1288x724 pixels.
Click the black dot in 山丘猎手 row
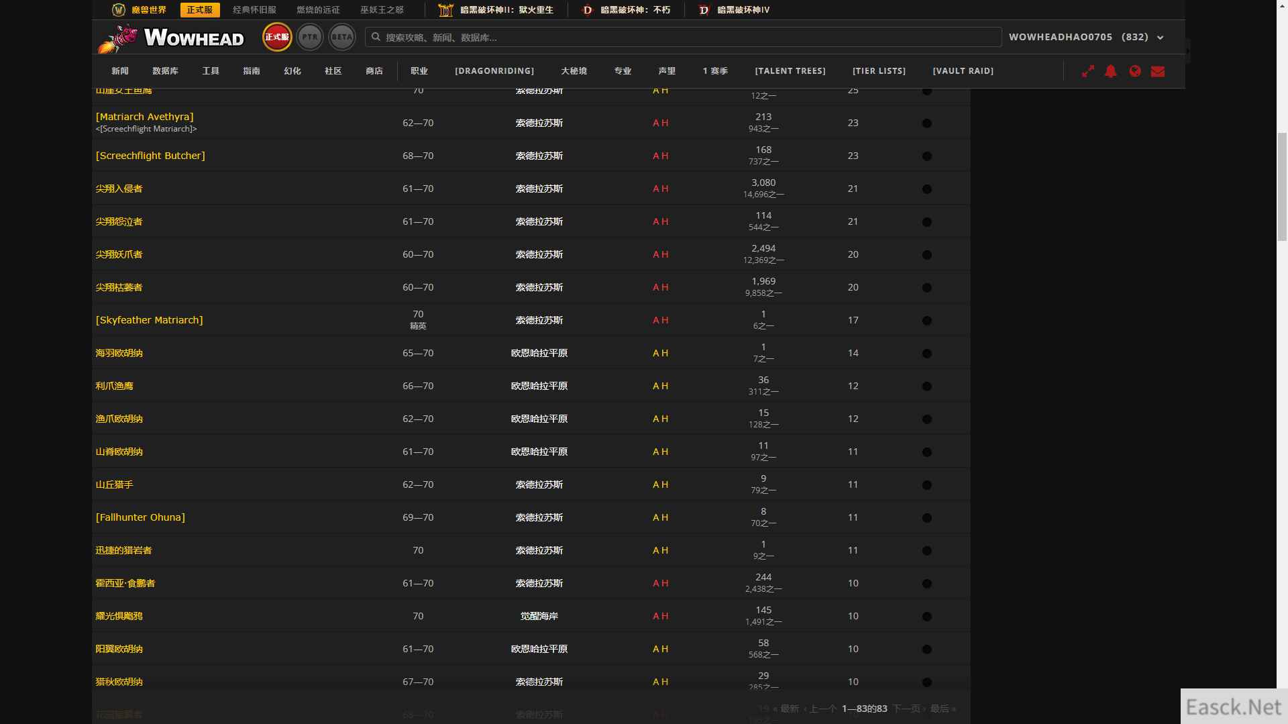pos(927,485)
